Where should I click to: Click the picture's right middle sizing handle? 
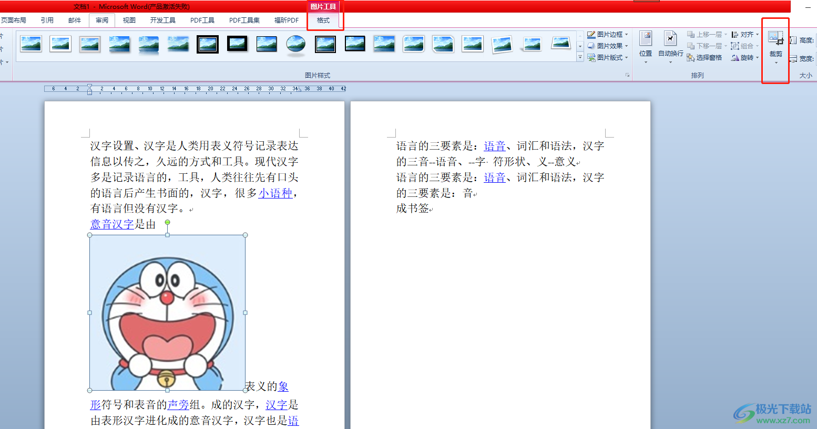pyautogui.click(x=245, y=312)
